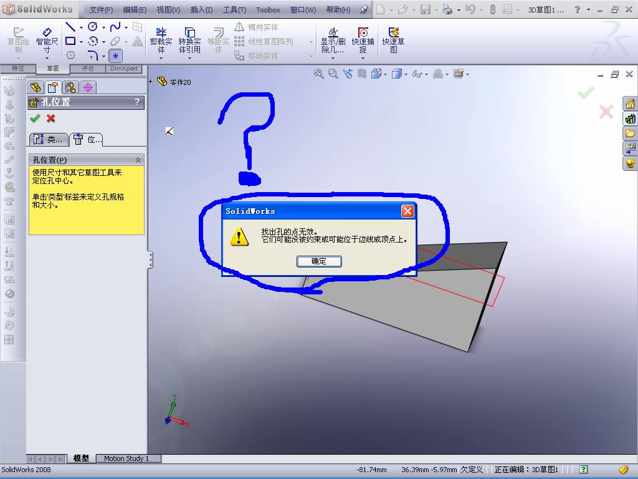Switch to the 特征 (Features) ribbon tab

[x=18, y=69]
